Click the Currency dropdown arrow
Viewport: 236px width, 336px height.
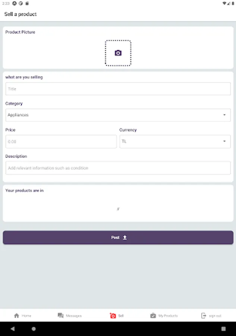pyautogui.click(x=224, y=141)
